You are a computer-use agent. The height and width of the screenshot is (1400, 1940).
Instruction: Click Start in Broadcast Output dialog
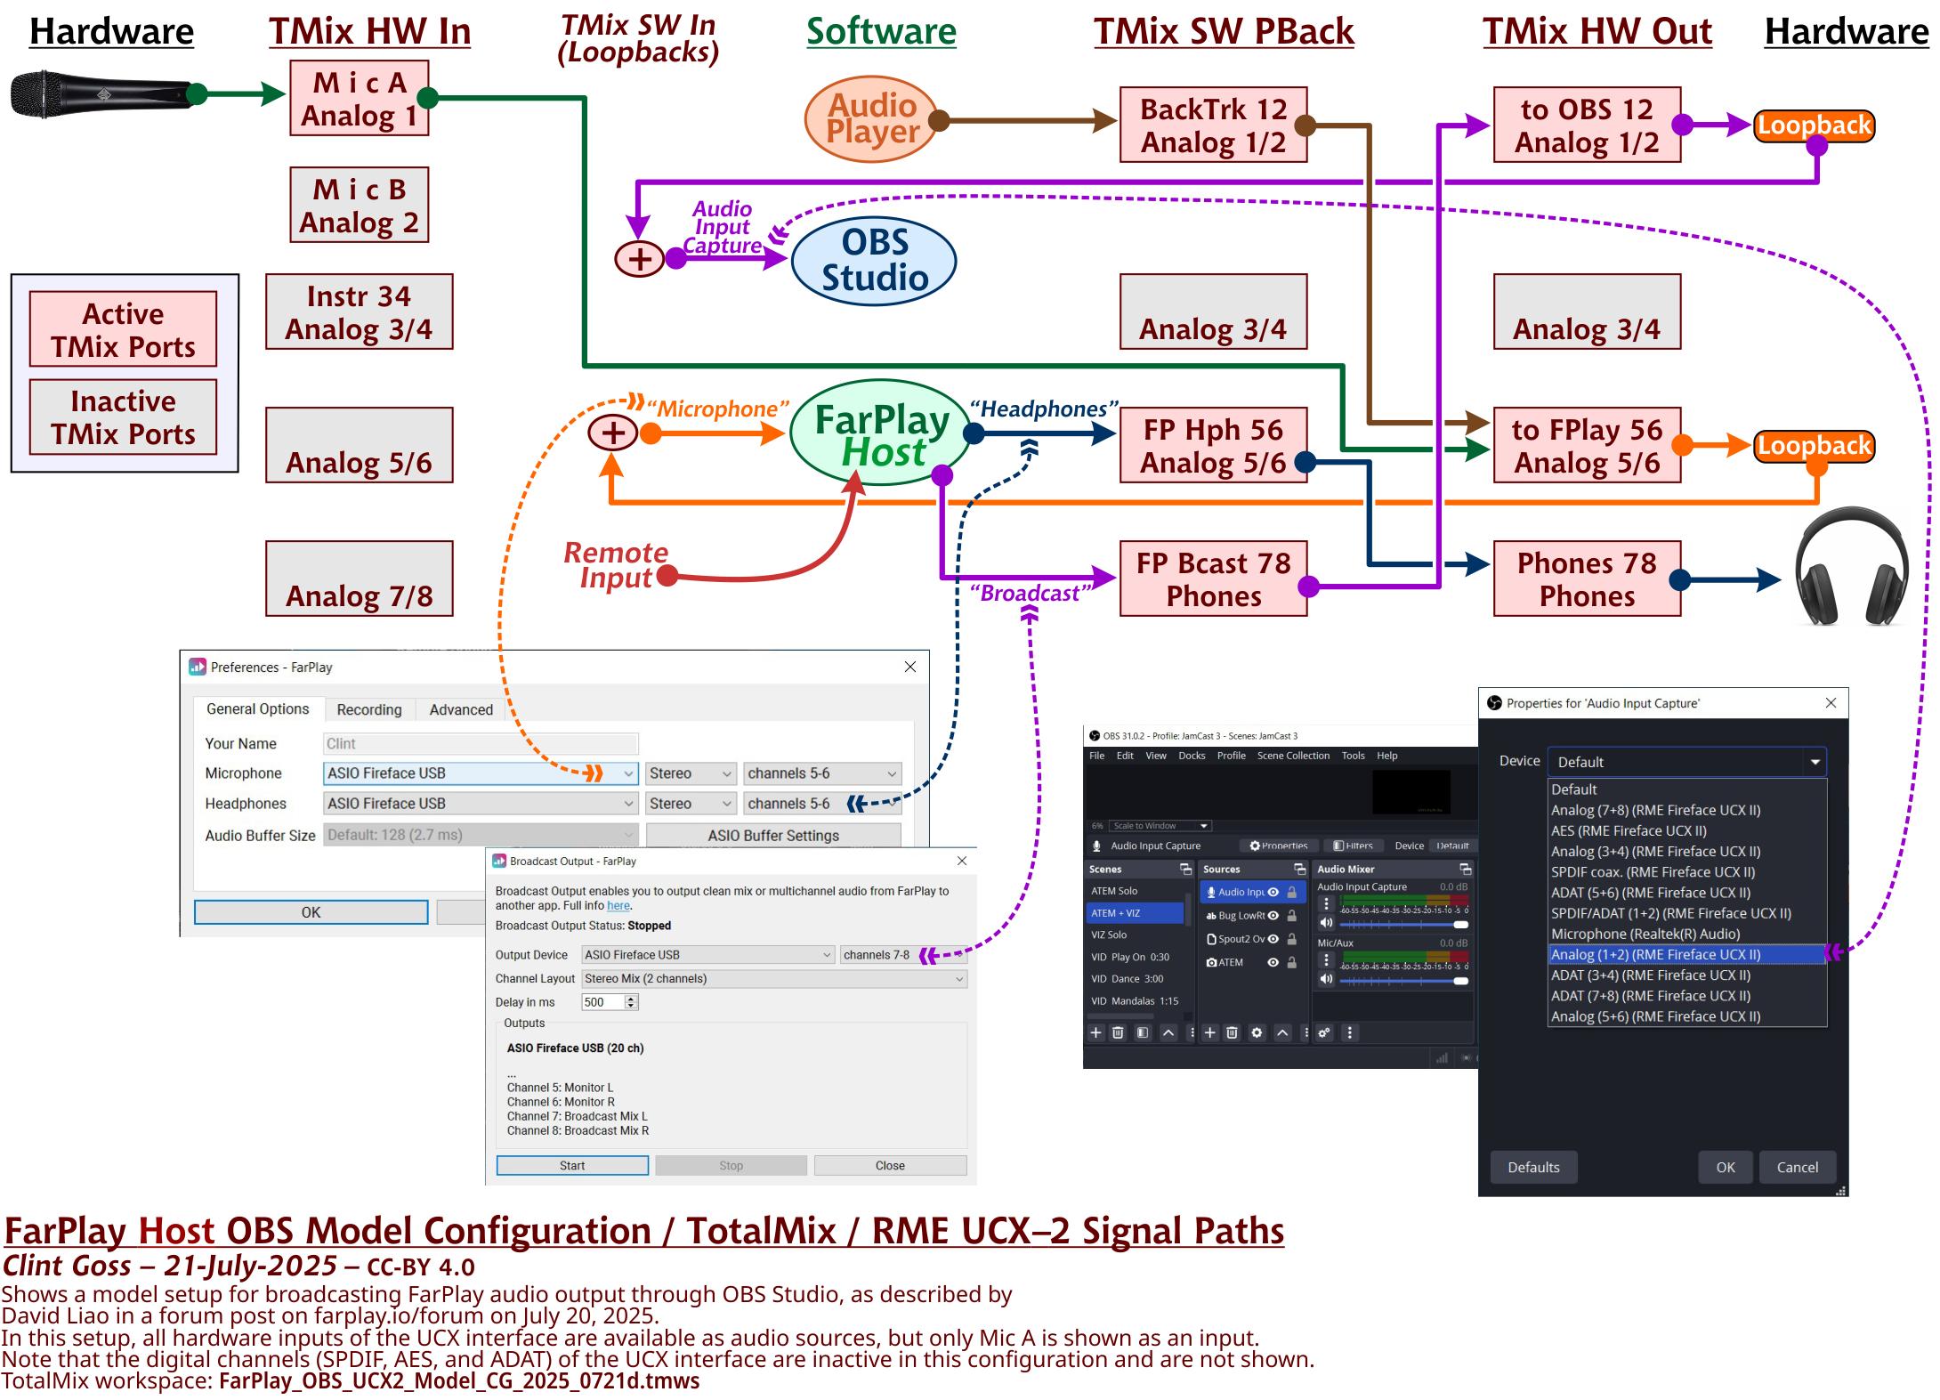click(x=572, y=1167)
